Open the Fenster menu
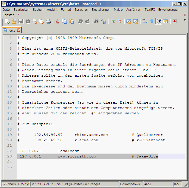Screen dimensions: 189x188 coord(8,15)
